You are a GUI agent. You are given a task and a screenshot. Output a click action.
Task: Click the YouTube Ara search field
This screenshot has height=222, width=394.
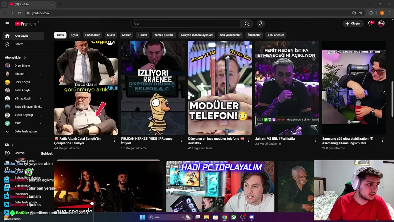click(x=185, y=24)
